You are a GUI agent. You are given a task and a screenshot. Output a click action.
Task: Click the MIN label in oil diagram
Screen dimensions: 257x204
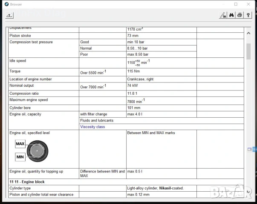coord(20,157)
